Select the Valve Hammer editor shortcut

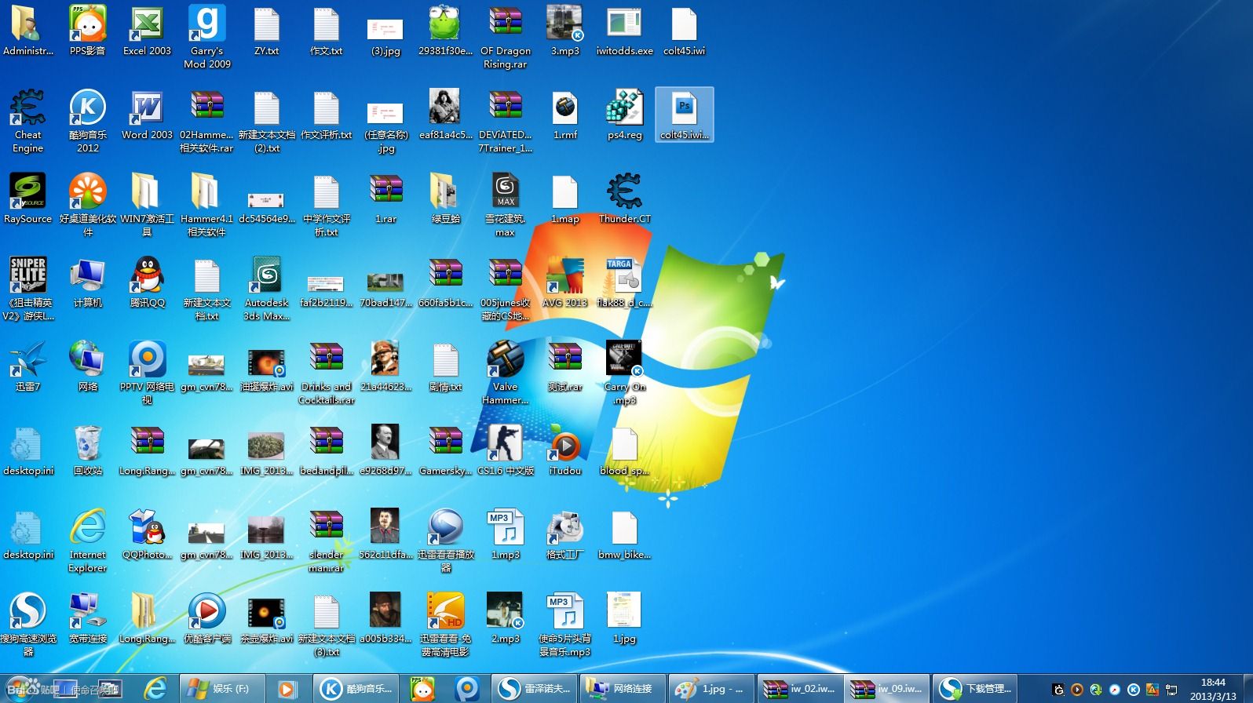[x=505, y=373]
